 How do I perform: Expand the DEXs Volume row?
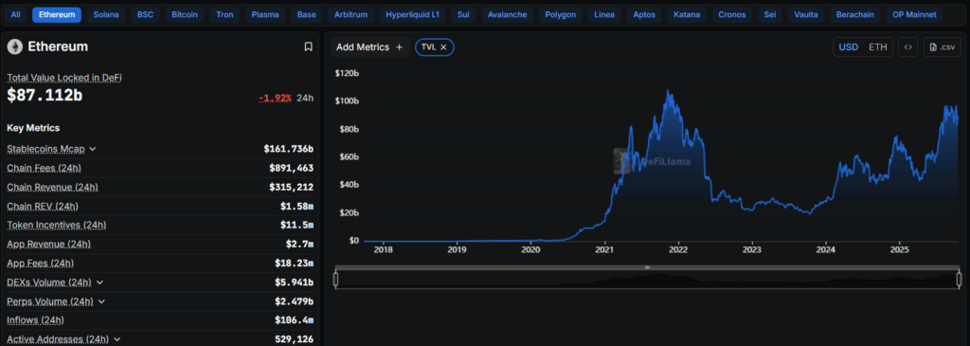coord(99,282)
